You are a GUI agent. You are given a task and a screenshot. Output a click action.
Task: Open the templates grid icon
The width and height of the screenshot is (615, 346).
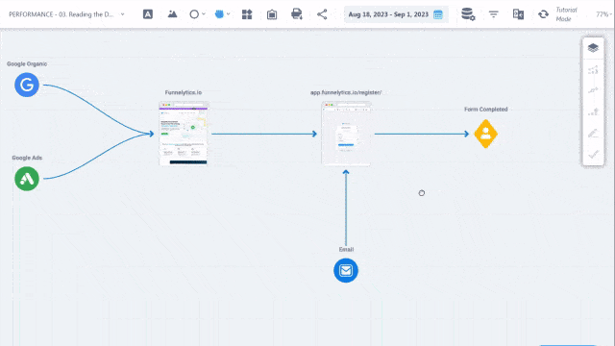(247, 14)
